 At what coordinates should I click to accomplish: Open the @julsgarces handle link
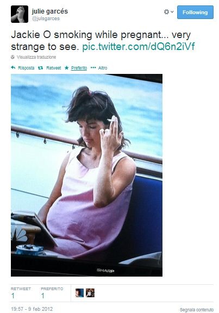(46, 18)
